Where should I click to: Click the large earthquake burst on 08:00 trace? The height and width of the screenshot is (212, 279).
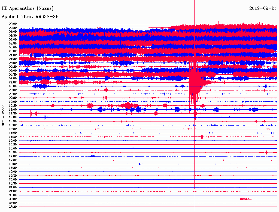click(x=195, y=86)
